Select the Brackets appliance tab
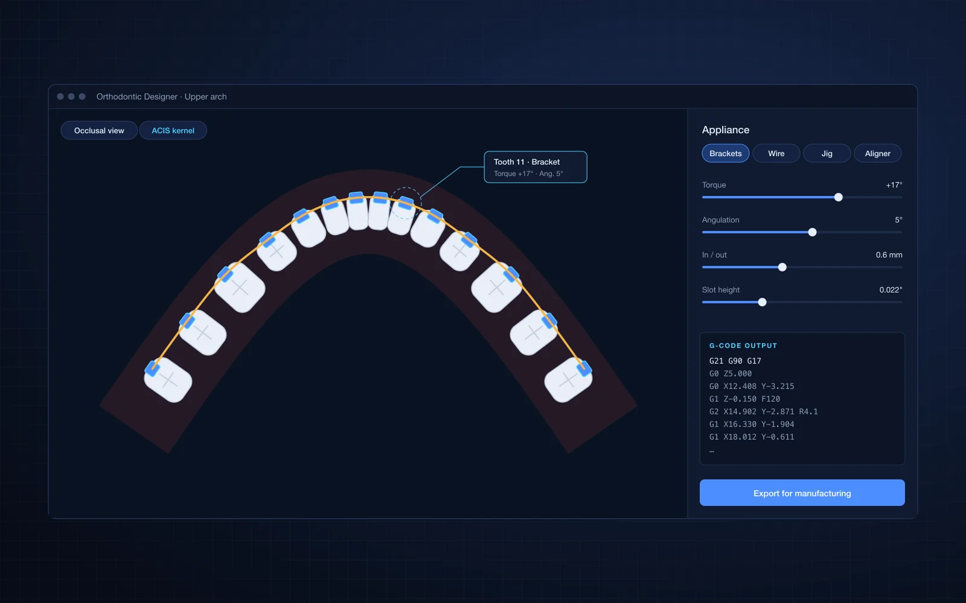 pyautogui.click(x=726, y=153)
